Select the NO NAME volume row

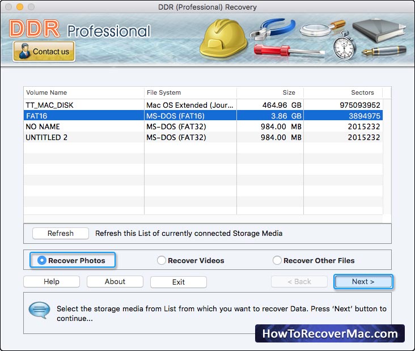tap(203, 126)
